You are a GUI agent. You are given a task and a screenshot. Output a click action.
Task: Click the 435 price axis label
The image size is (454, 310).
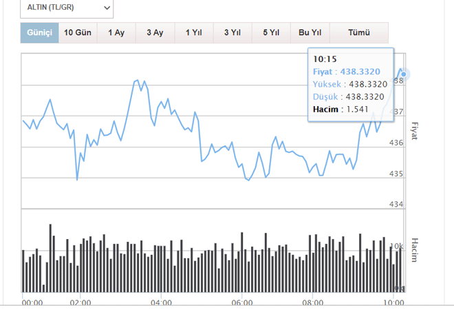click(397, 174)
